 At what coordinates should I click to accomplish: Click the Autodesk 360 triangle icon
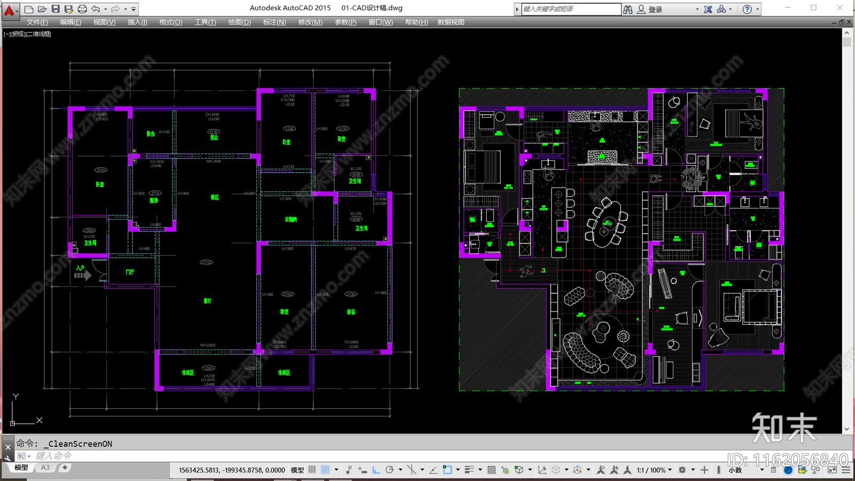(x=722, y=9)
